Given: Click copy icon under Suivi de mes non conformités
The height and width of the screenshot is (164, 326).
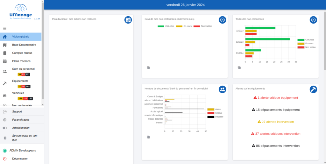Looking at the screenshot, I should point(148,68).
